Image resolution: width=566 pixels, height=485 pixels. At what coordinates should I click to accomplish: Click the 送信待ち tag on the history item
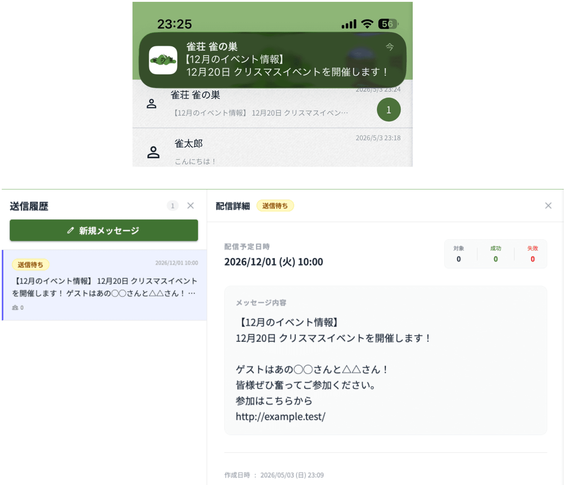[x=31, y=265]
